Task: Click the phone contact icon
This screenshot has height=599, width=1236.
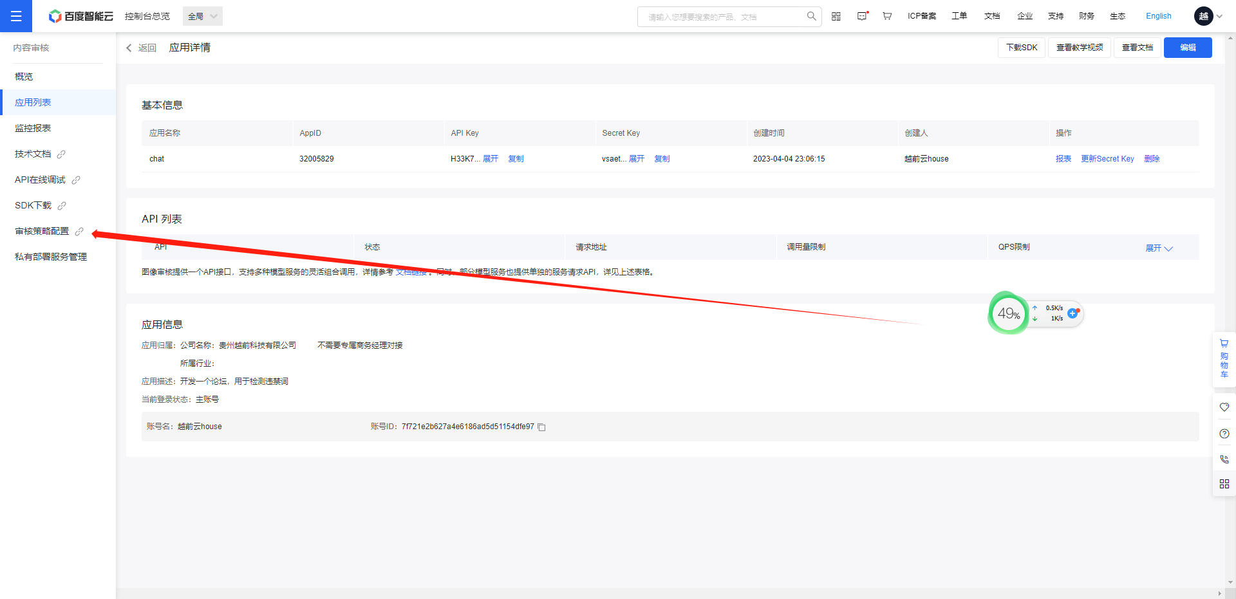Action: coord(1224,459)
